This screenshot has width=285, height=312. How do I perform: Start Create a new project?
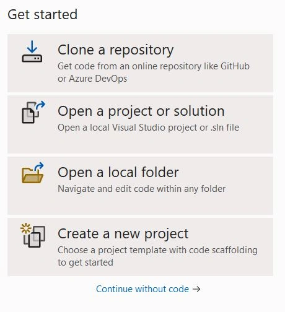[x=141, y=247]
